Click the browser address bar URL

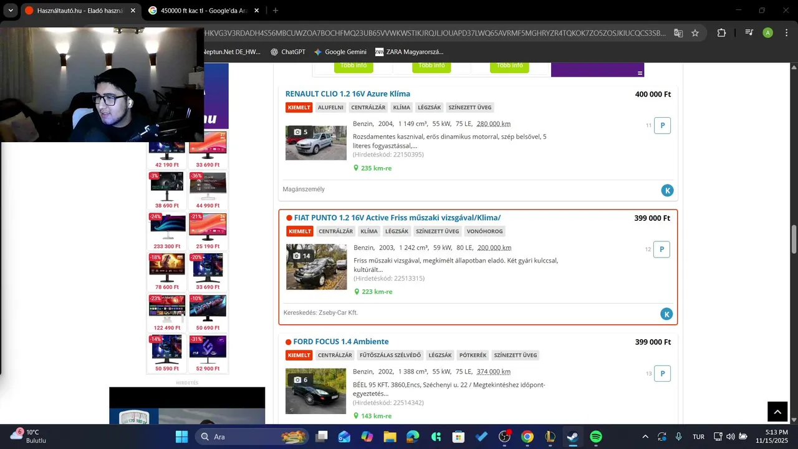435,33
